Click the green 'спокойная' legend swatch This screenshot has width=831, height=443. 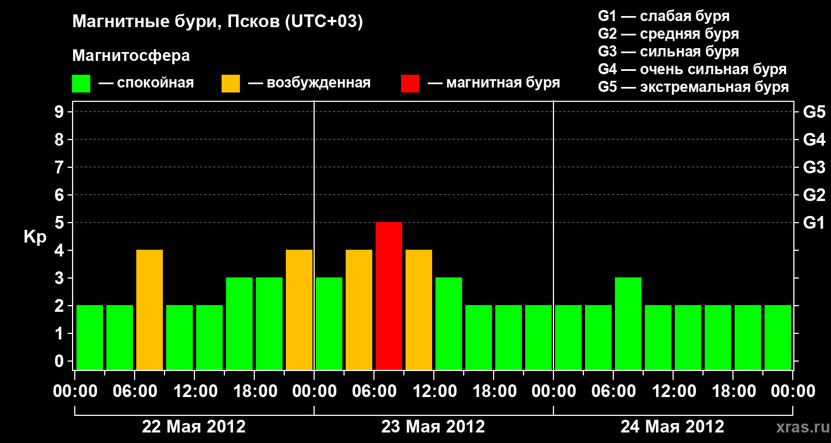point(81,84)
